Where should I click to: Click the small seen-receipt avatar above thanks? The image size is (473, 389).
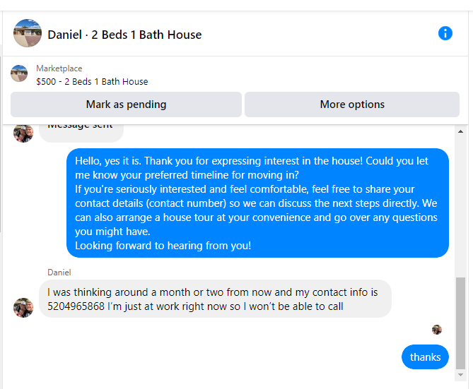point(437,330)
